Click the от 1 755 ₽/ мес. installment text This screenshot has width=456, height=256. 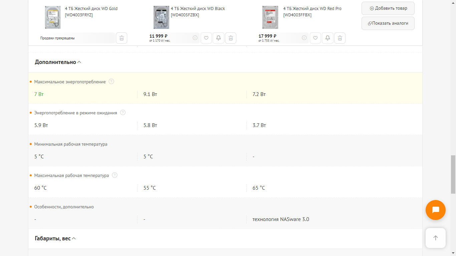[269, 41]
